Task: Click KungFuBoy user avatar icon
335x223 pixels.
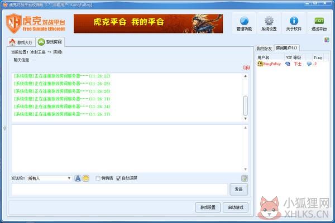Action: point(260,64)
